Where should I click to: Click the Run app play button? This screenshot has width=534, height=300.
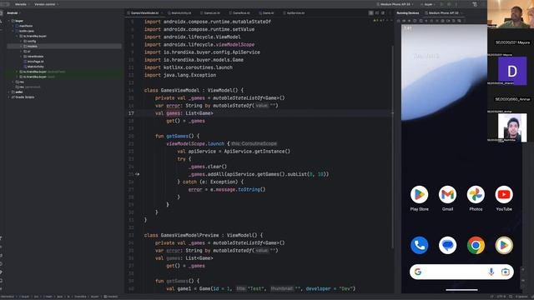[442, 4]
